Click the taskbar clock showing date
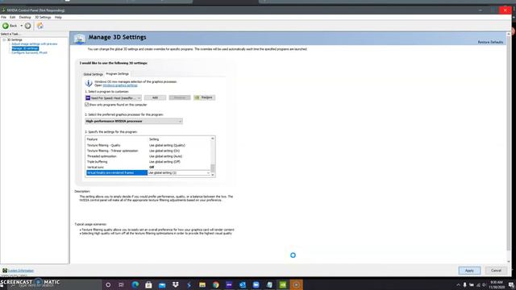516x290 pixels. coord(497,284)
